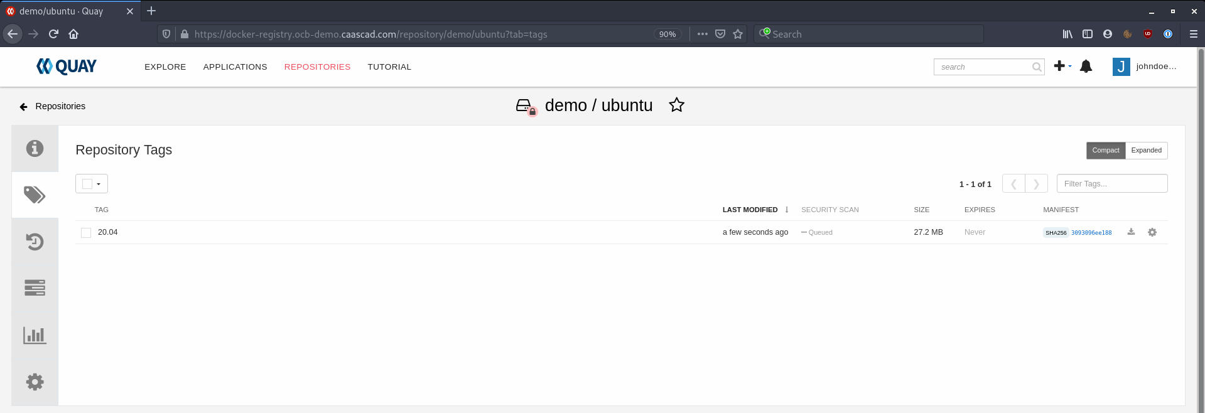Sort by the Size column header

pyautogui.click(x=922, y=210)
